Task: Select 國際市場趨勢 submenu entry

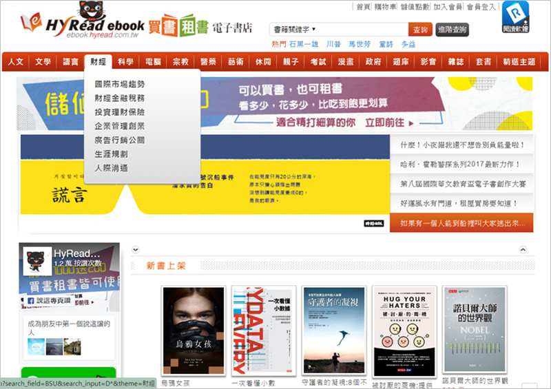Action: pyautogui.click(x=120, y=84)
